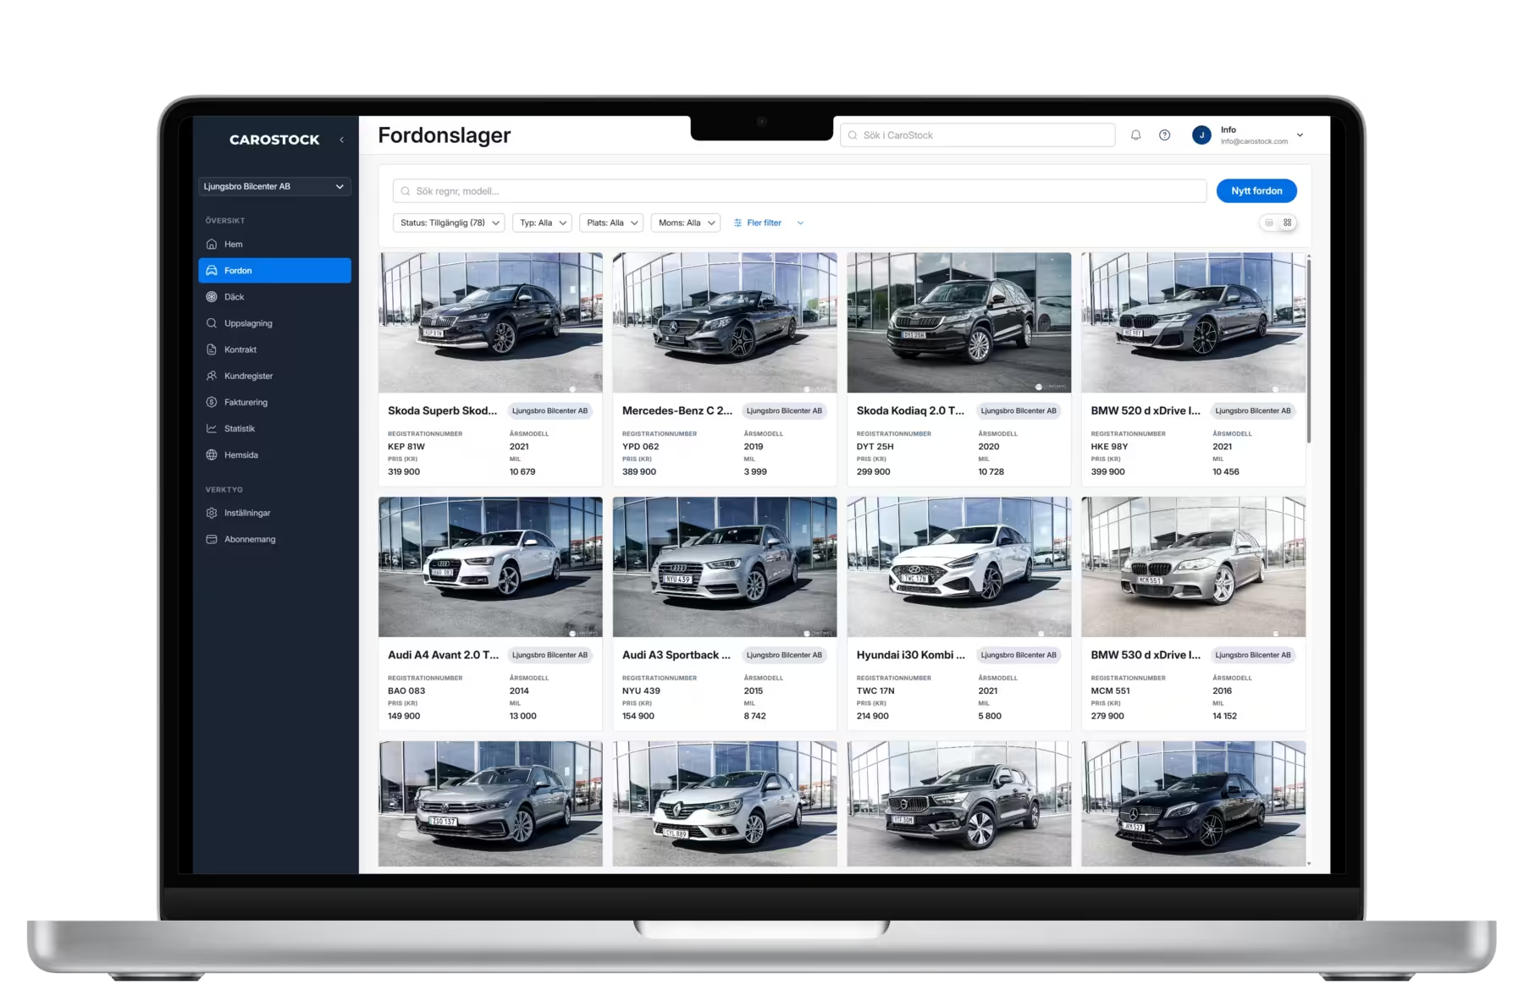
Task: Open Uppslagning menu label
Action: click(x=248, y=324)
